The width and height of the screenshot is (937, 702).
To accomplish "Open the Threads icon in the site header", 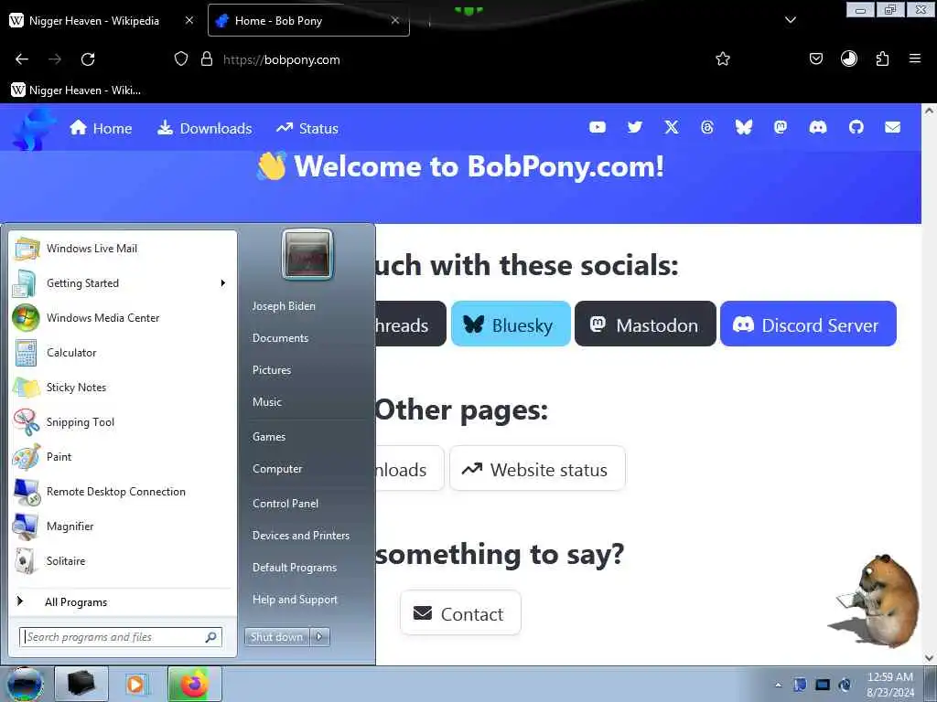I will click(707, 127).
